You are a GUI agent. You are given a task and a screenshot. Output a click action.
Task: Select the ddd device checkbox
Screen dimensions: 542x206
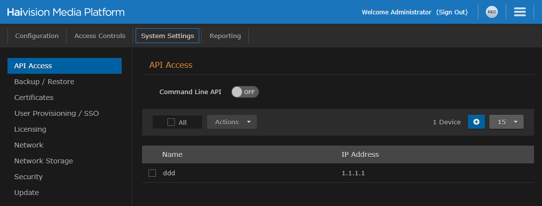pyautogui.click(x=153, y=173)
